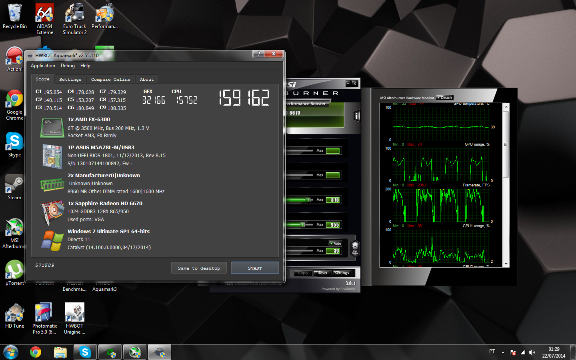Click the hardware monitor scroll down arrow
576x360 pixels.
pyautogui.click(x=506, y=264)
